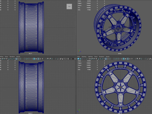Image resolution: width=152 pixels, height=114 pixels.
Task: Click the persp camera label
Action: [120, 54]
